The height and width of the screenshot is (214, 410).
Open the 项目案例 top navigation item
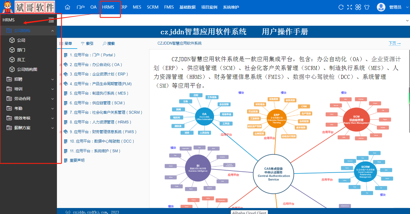(x=209, y=7)
